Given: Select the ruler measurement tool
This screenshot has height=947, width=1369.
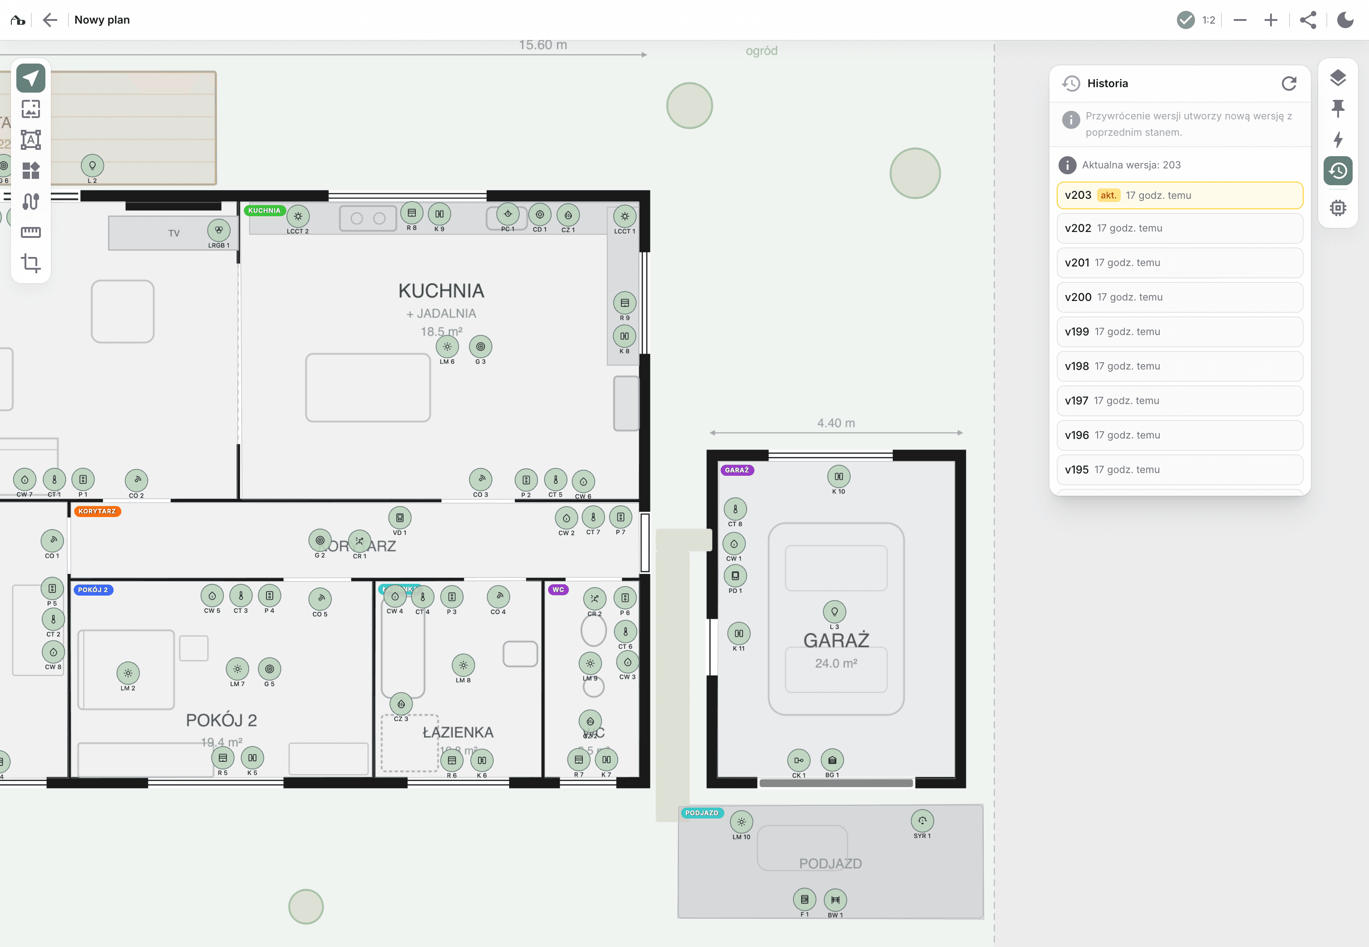Looking at the screenshot, I should tap(31, 232).
